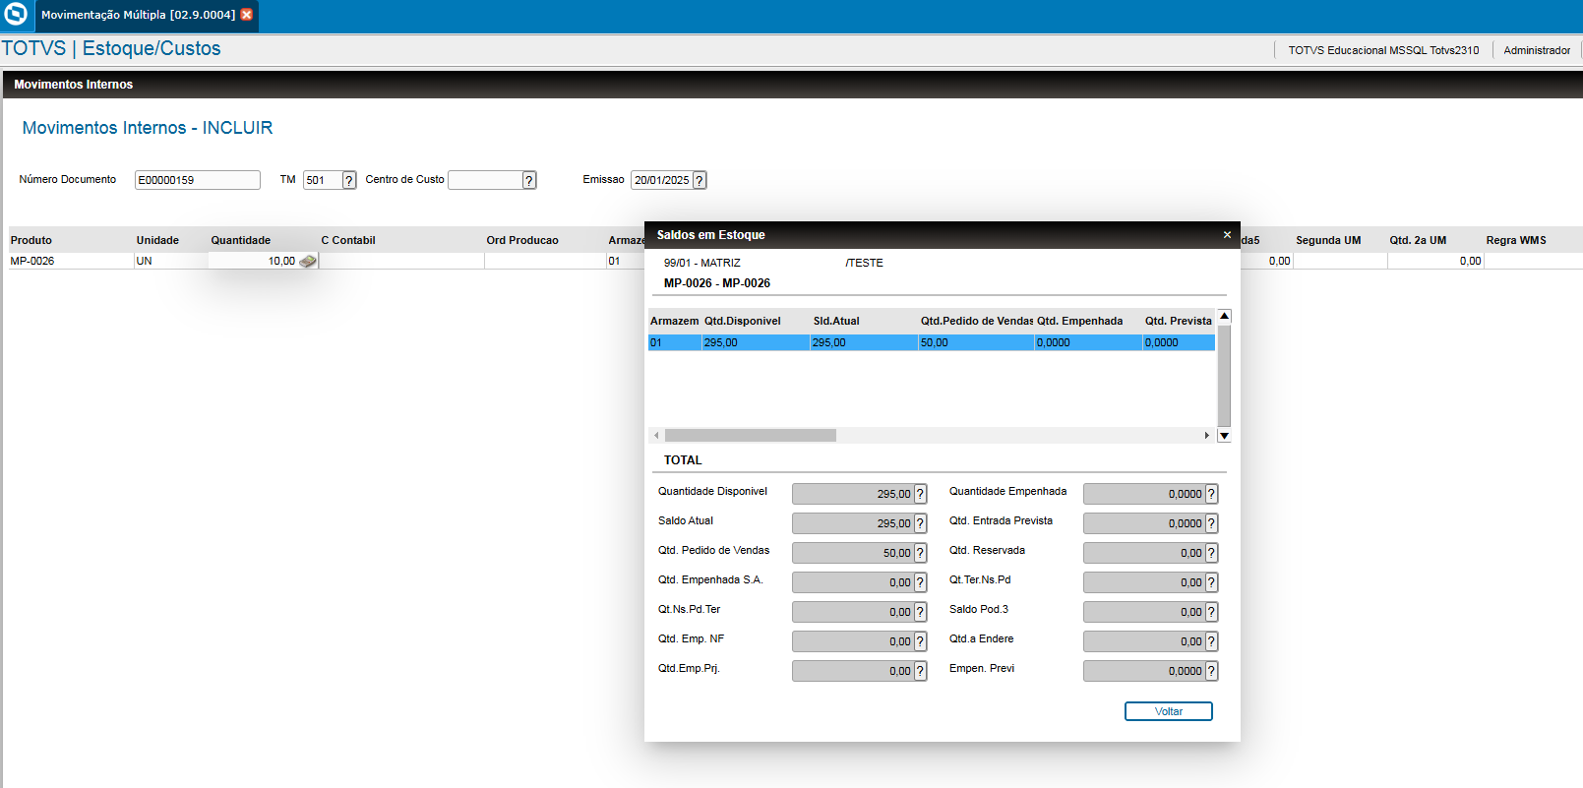Click the stock balance icon beside Quantidade 10,00

(x=308, y=261)
